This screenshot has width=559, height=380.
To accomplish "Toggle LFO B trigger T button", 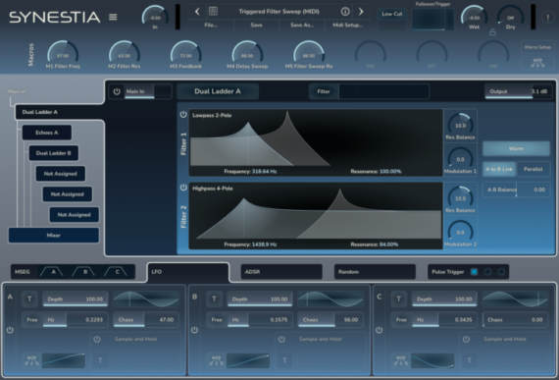I will (x=214, y=299).
